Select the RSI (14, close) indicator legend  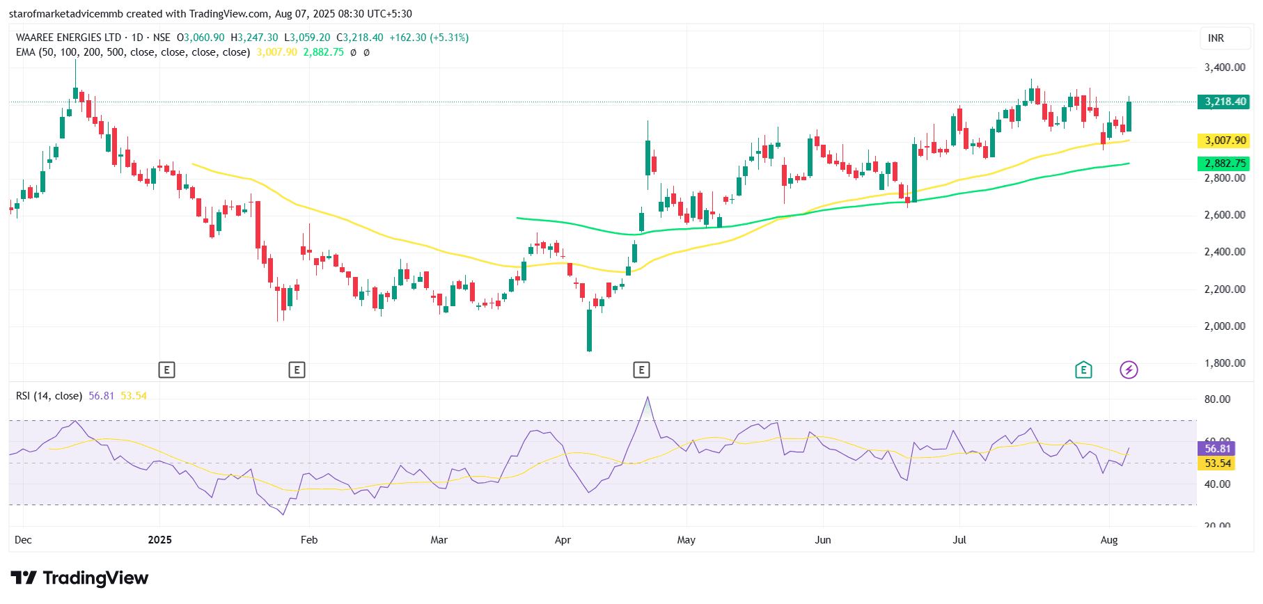click(49, 396)
